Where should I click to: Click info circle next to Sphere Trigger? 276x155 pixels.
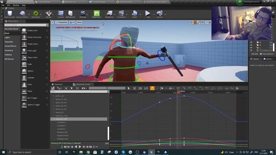[47, 105]
